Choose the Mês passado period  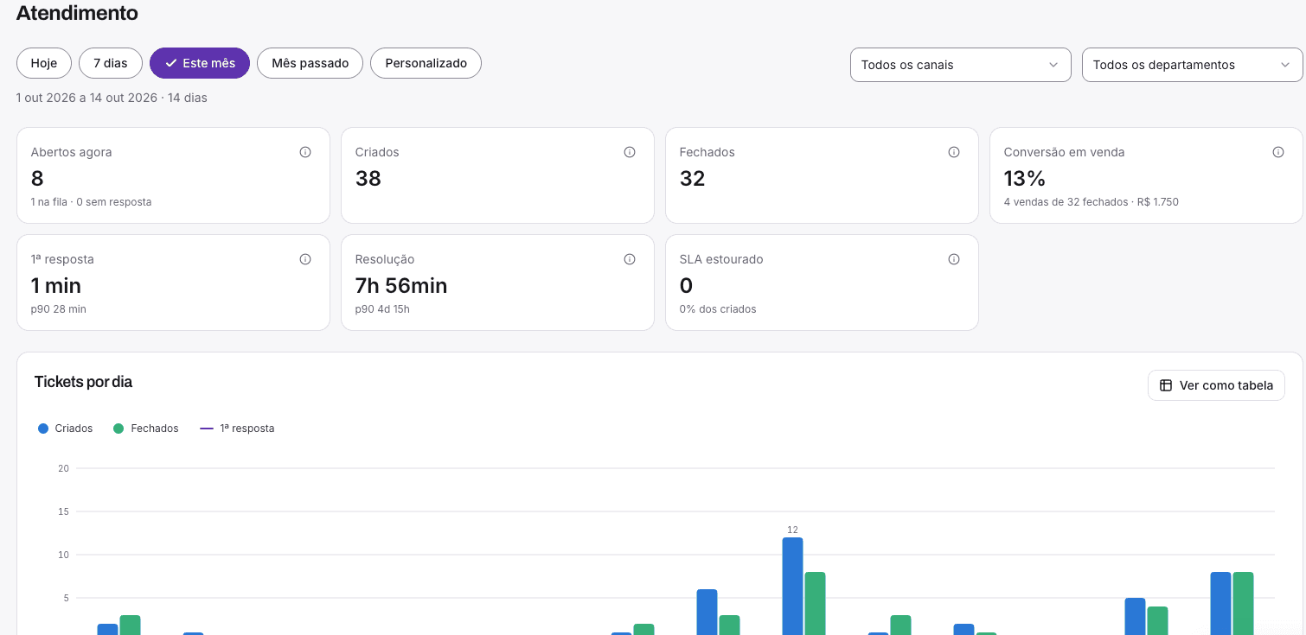point(310,63)
